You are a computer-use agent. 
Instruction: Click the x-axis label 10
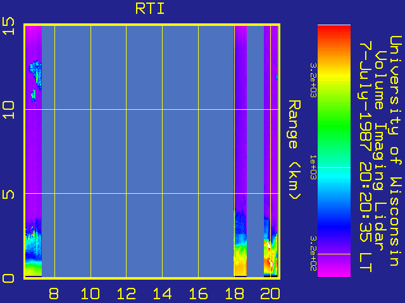point(90,294)
